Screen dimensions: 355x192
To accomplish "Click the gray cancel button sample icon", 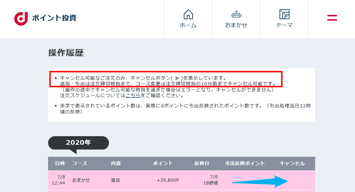I will tap(177, 78).
